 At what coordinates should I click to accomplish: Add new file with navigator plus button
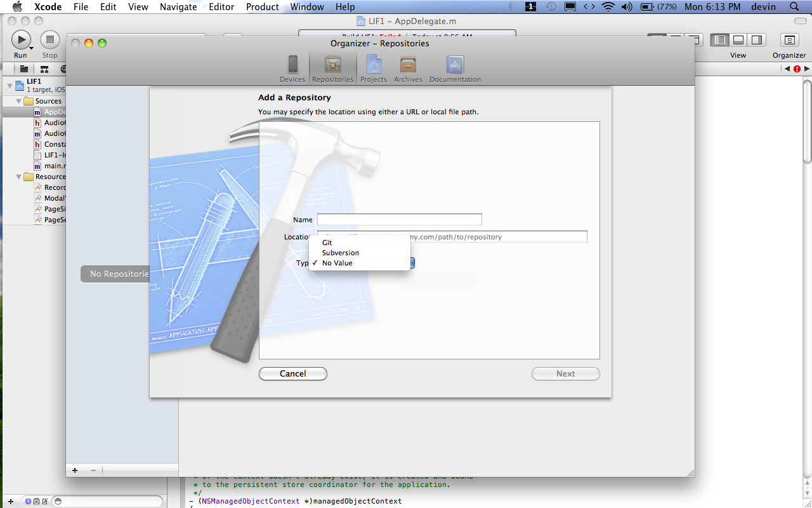11,502
